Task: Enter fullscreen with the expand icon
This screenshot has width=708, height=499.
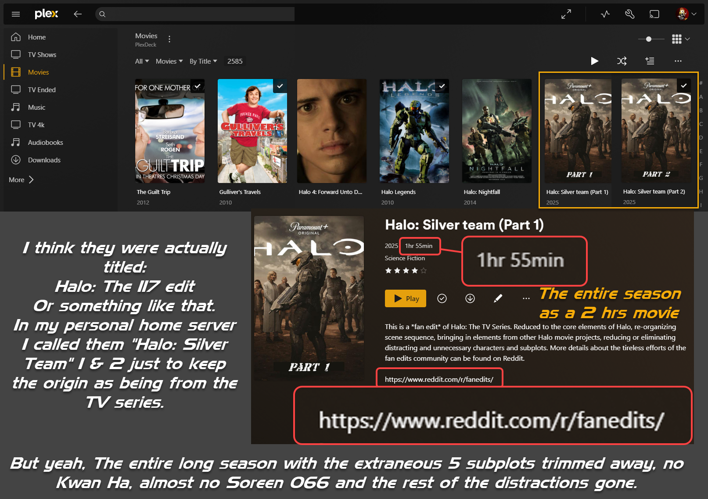Action: (x=566, y=14)
